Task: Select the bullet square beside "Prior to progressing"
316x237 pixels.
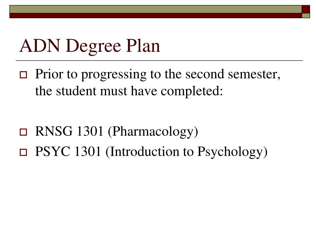Action: (x=23, y=75)
